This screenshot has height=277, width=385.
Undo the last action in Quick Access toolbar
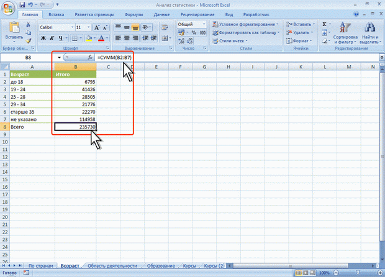[30, 5]
